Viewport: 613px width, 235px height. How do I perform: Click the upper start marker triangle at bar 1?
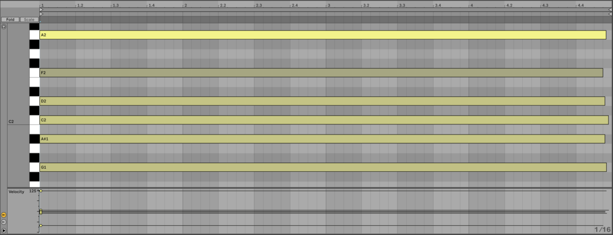click(x=41, y=10)
